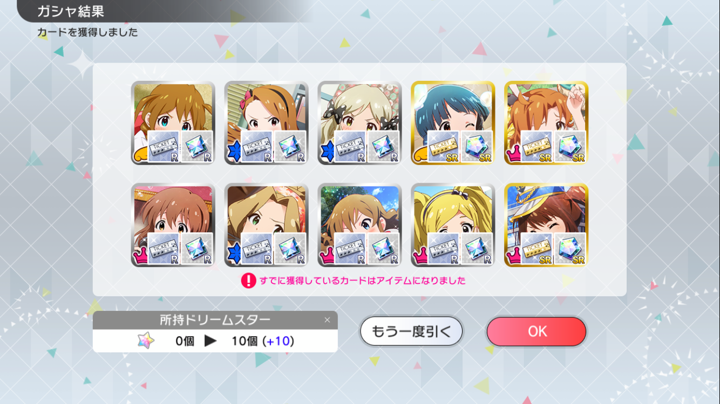Select the fireworks background card thumbnail
The height and width of the screenshot is (404, 720).
(x=360, y=225)
